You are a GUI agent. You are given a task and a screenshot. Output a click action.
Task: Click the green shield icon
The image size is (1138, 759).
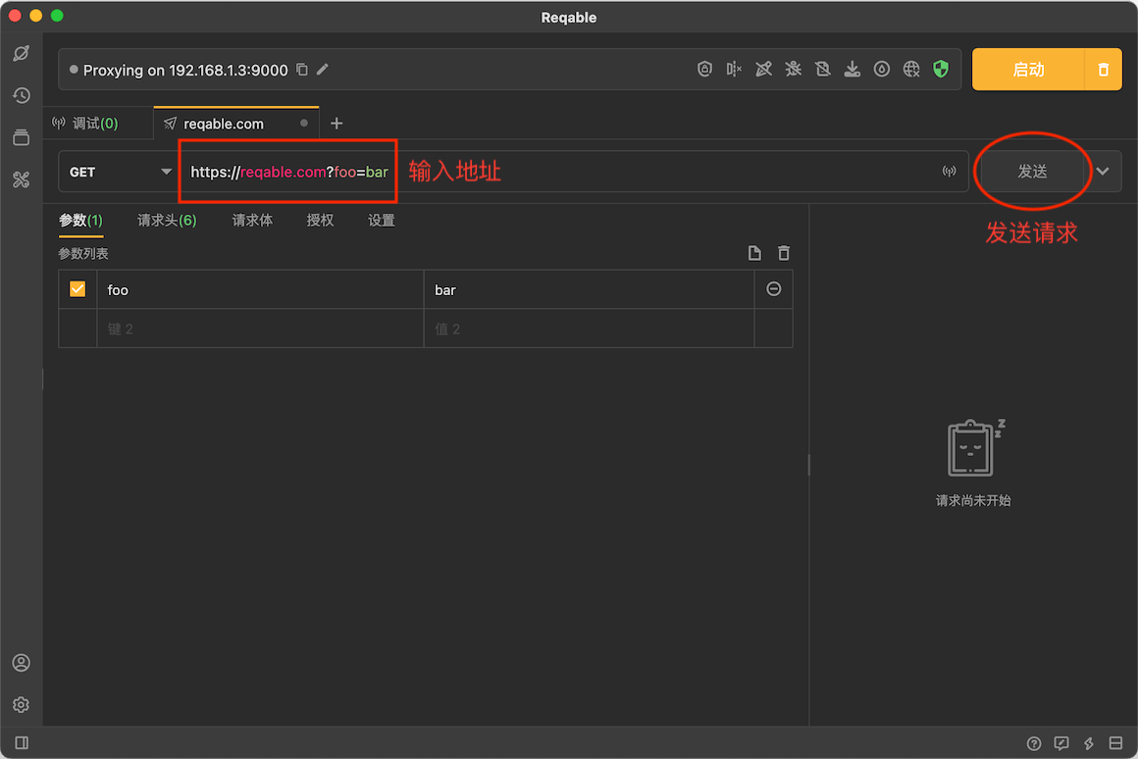(x=941, y=69)
